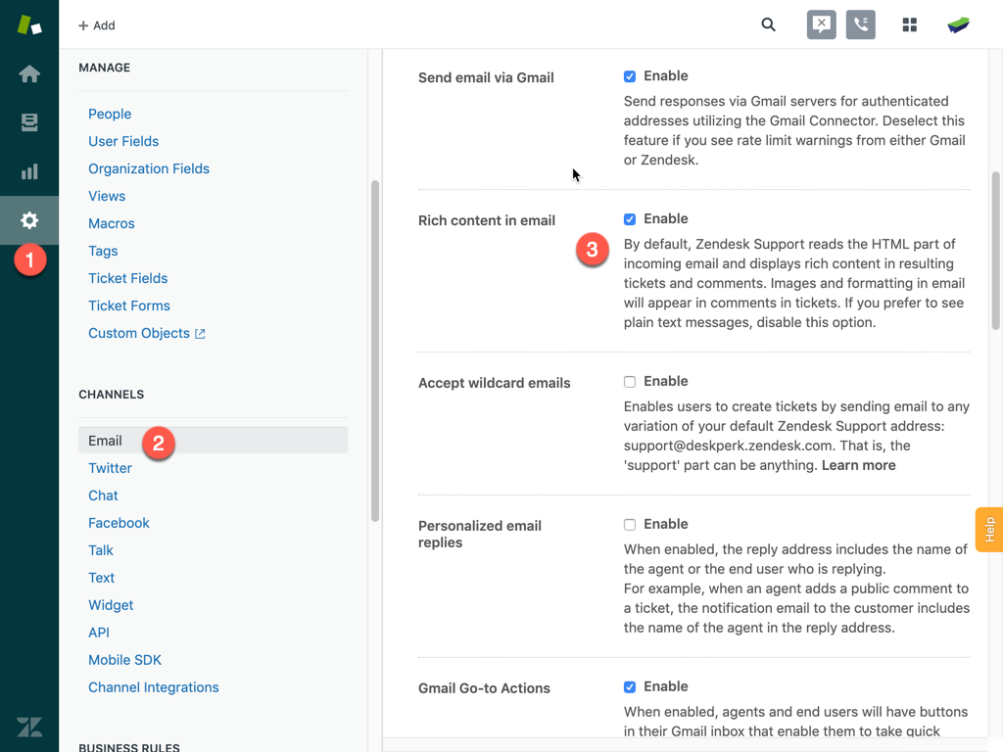Image resolution: width=1003 pixels, height=752 pixels.
Task: Open the Learn more link
Action: point(858,465)
